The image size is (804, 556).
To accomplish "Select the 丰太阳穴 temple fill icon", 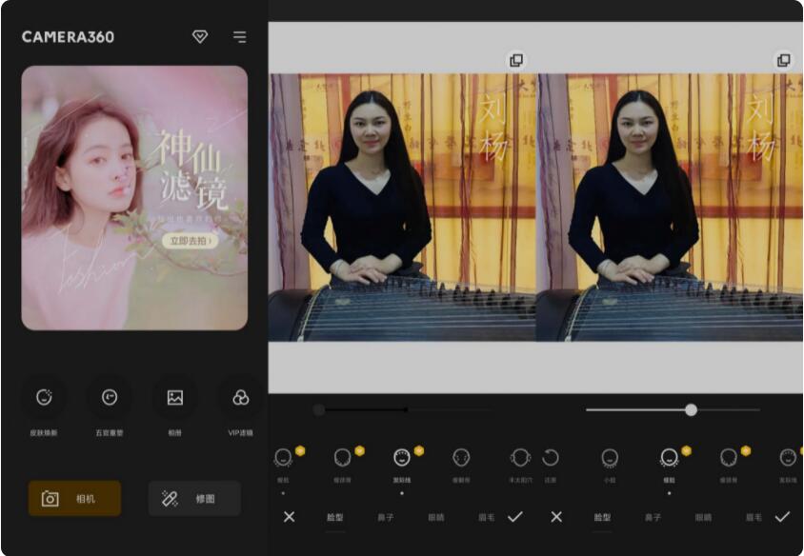I will click(x=520, y=458).
